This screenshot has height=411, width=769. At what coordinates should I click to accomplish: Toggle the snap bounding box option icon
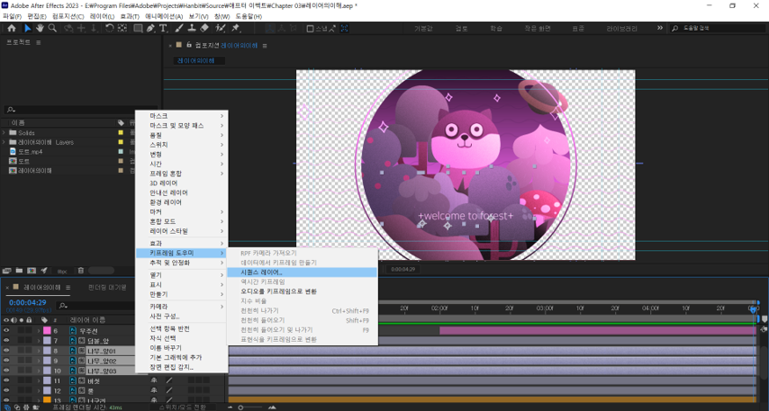coord(344,29)
